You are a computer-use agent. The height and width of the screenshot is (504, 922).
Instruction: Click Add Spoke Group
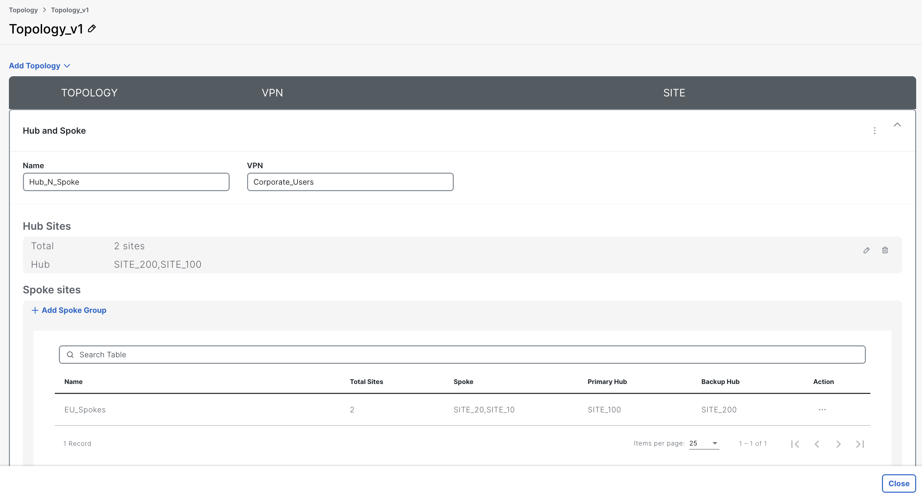[69, 310]
